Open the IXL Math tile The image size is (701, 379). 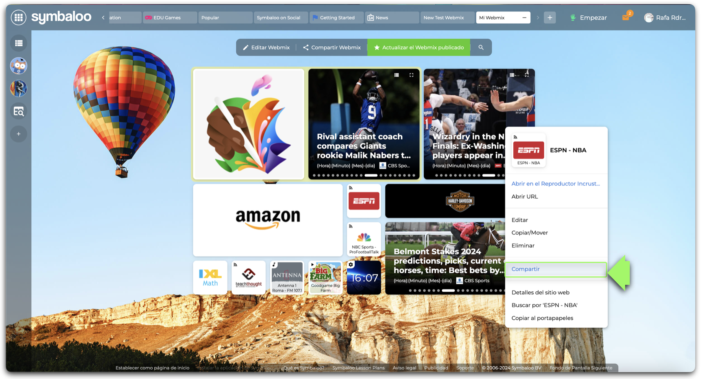click(210, 278)
